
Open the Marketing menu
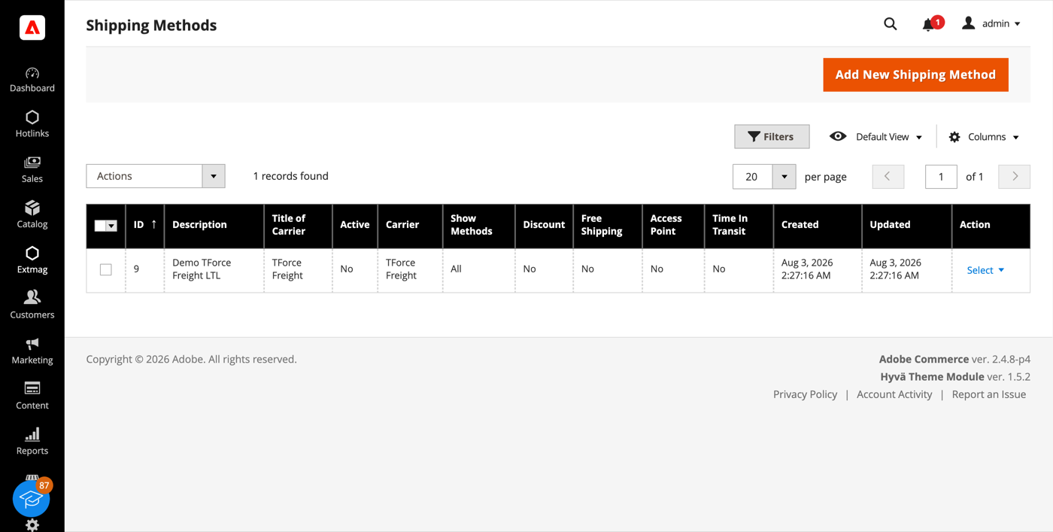point(32,351)
